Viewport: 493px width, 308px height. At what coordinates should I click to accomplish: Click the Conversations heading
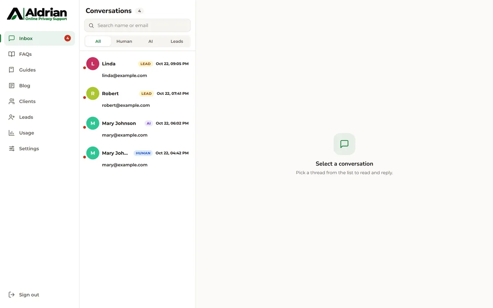pos(108,11)
